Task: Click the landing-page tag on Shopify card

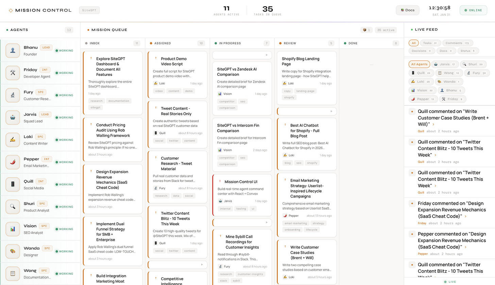Action: click(306, 91)
